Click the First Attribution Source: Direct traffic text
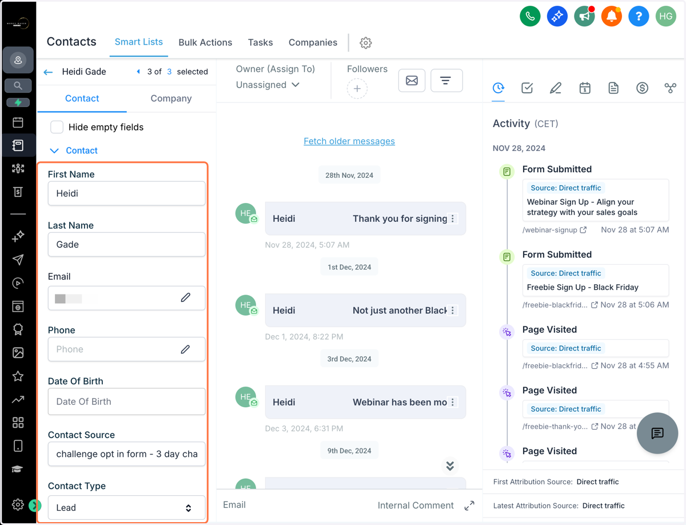 (x=556, y=482)
